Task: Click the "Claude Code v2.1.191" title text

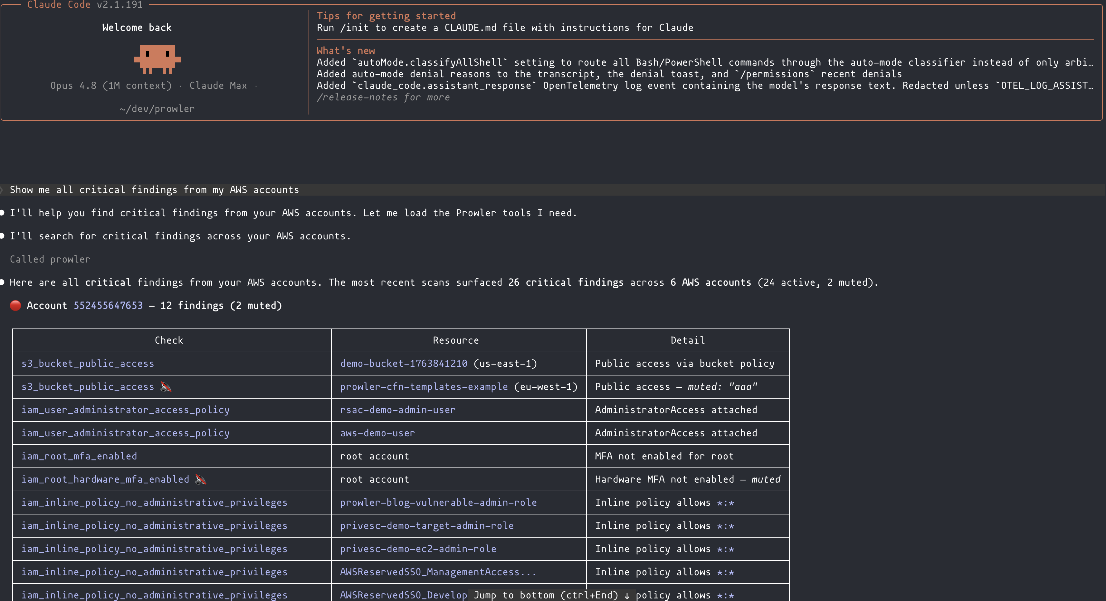Action: coord(85,5)
